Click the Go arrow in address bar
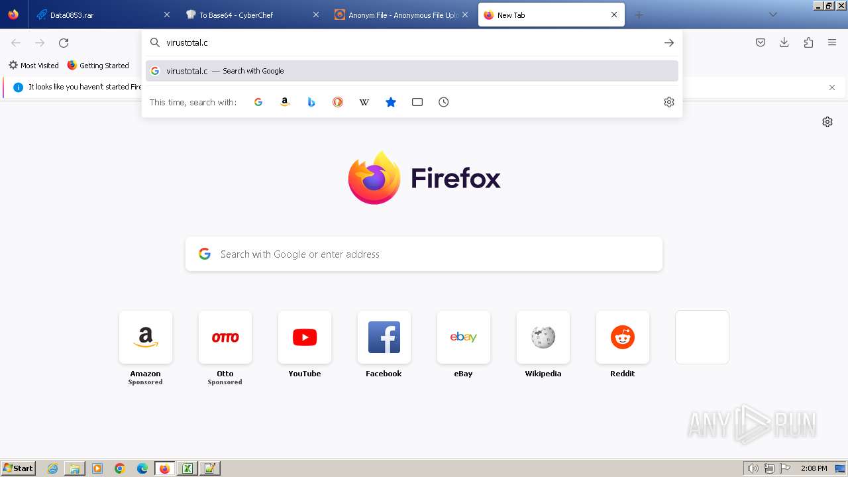Viewport: 848px width, 477px height. [x=669, y=42]
